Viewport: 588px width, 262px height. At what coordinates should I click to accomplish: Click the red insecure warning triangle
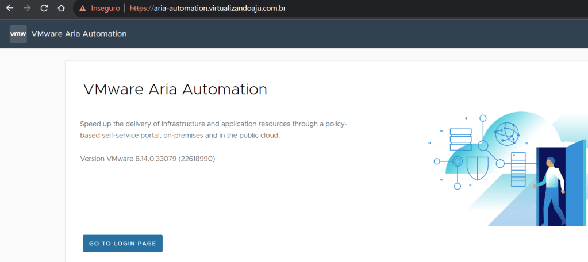pos(83,9)
